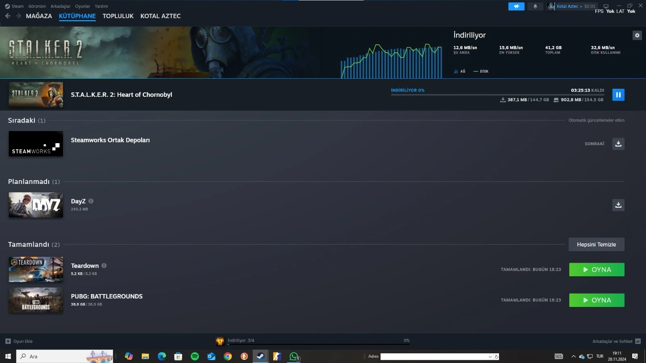This screenshot has height=363, width=646.
Task: Open Outlook from the taskbar
Action: pyautogui.click(x=211, y=356)
